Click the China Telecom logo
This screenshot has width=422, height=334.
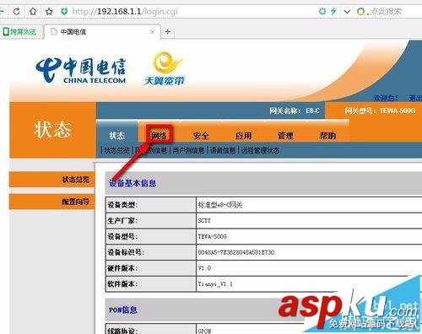point(81,70)
